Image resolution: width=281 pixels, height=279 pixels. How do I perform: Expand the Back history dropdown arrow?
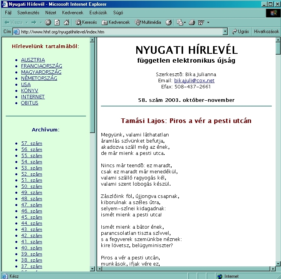tap(27, 23)
